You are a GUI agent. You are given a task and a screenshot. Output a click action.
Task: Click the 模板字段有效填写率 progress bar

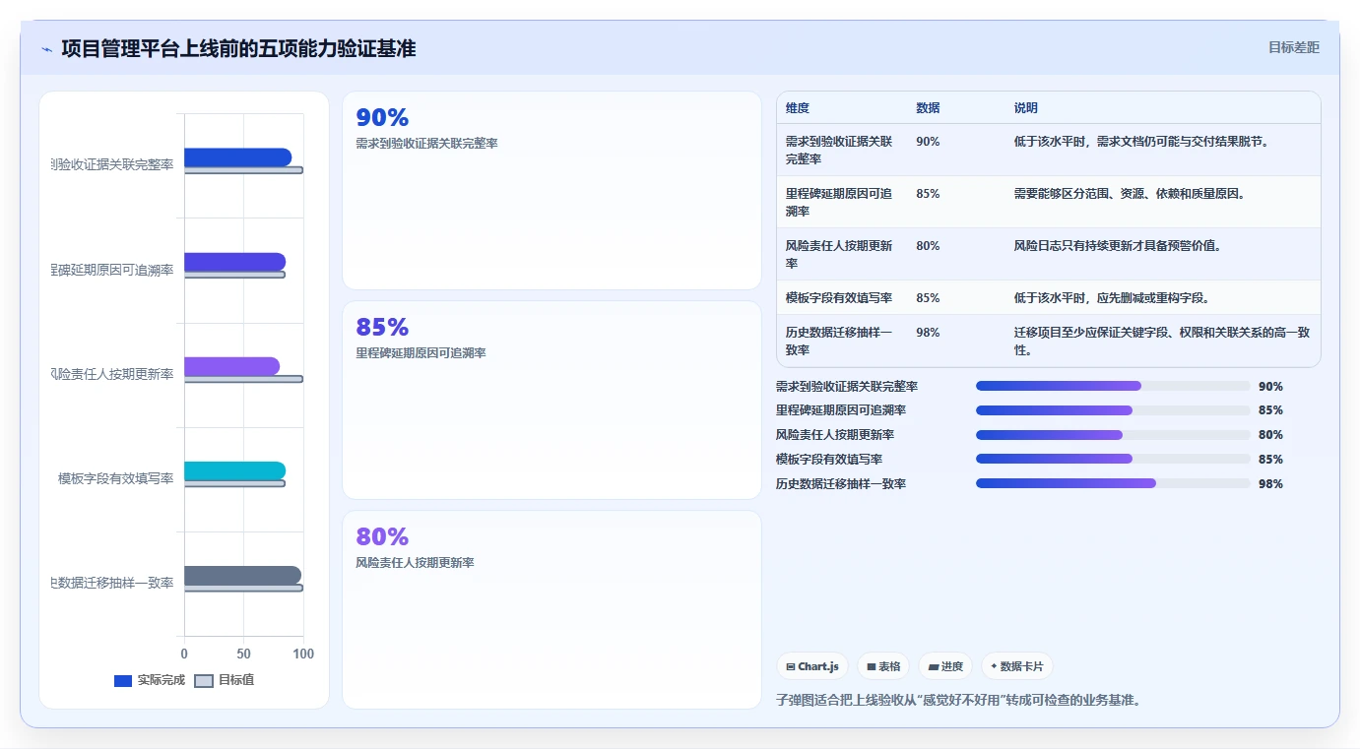pyautogui.click(x=1113, y=459)
